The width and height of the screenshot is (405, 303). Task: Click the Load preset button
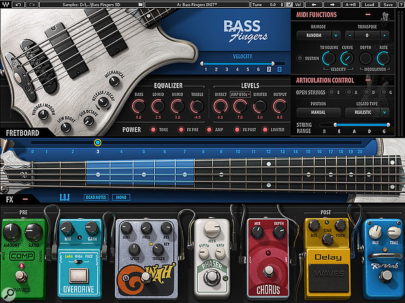369,5
